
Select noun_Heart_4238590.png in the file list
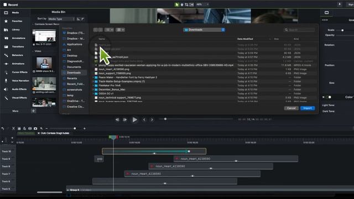click(x=114, y=69)
